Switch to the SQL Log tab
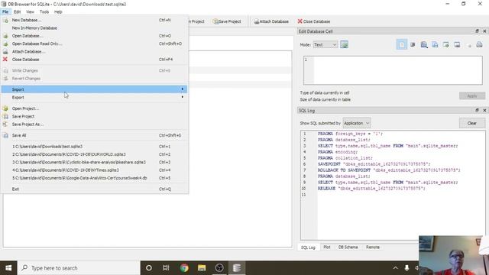 pos(308,247)
